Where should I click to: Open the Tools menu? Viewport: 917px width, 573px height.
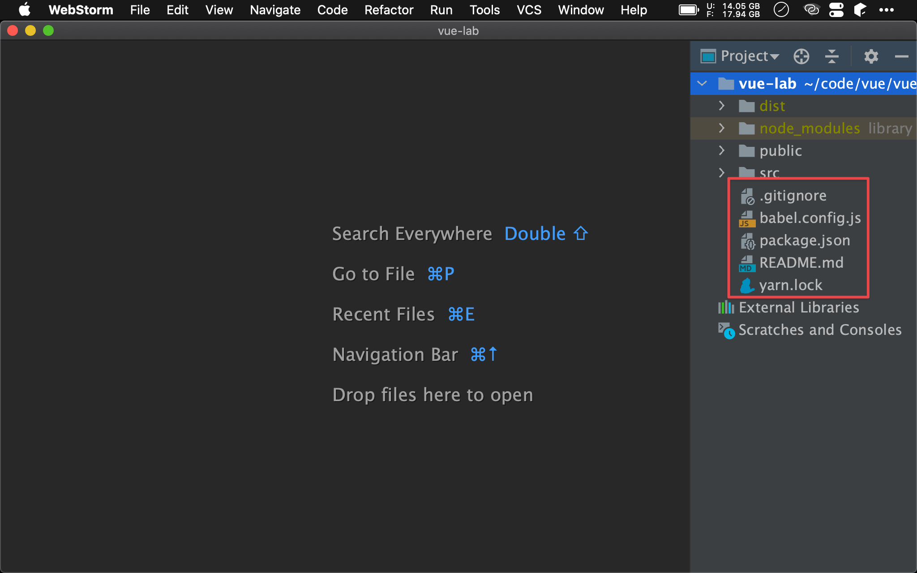click(484, 10)
